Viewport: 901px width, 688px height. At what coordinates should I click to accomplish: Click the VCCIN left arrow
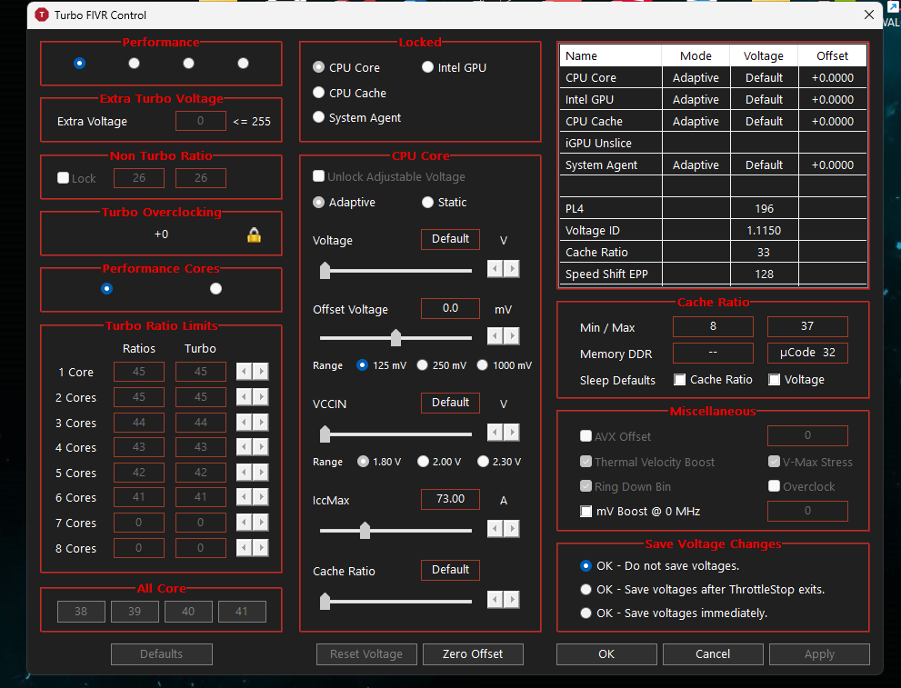[495, 432]
